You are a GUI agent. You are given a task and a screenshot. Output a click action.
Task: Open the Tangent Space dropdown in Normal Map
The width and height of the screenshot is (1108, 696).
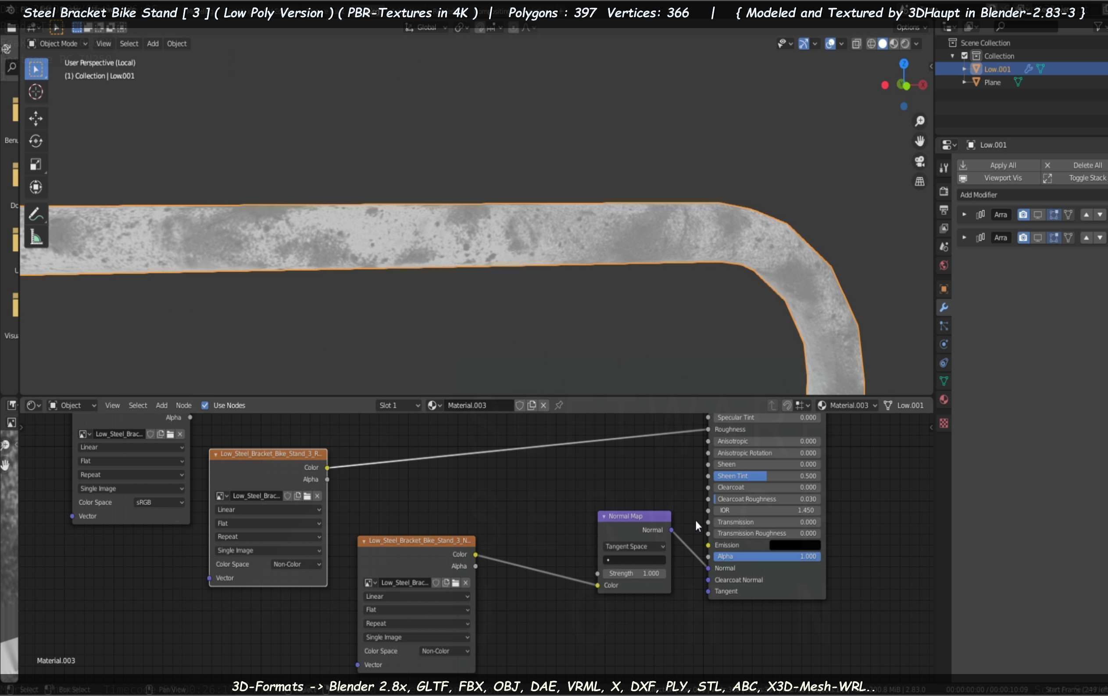[x=634, y=546]
